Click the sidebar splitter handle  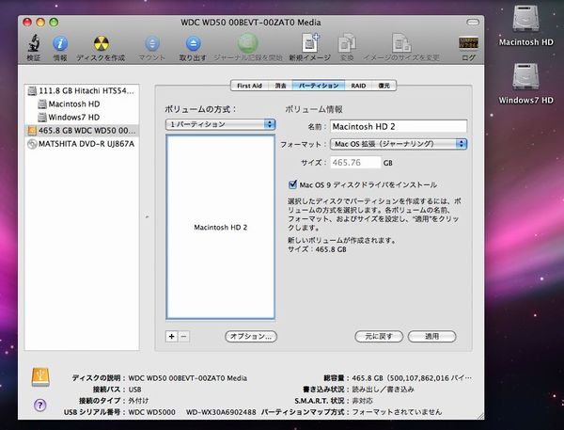(147, 216)
